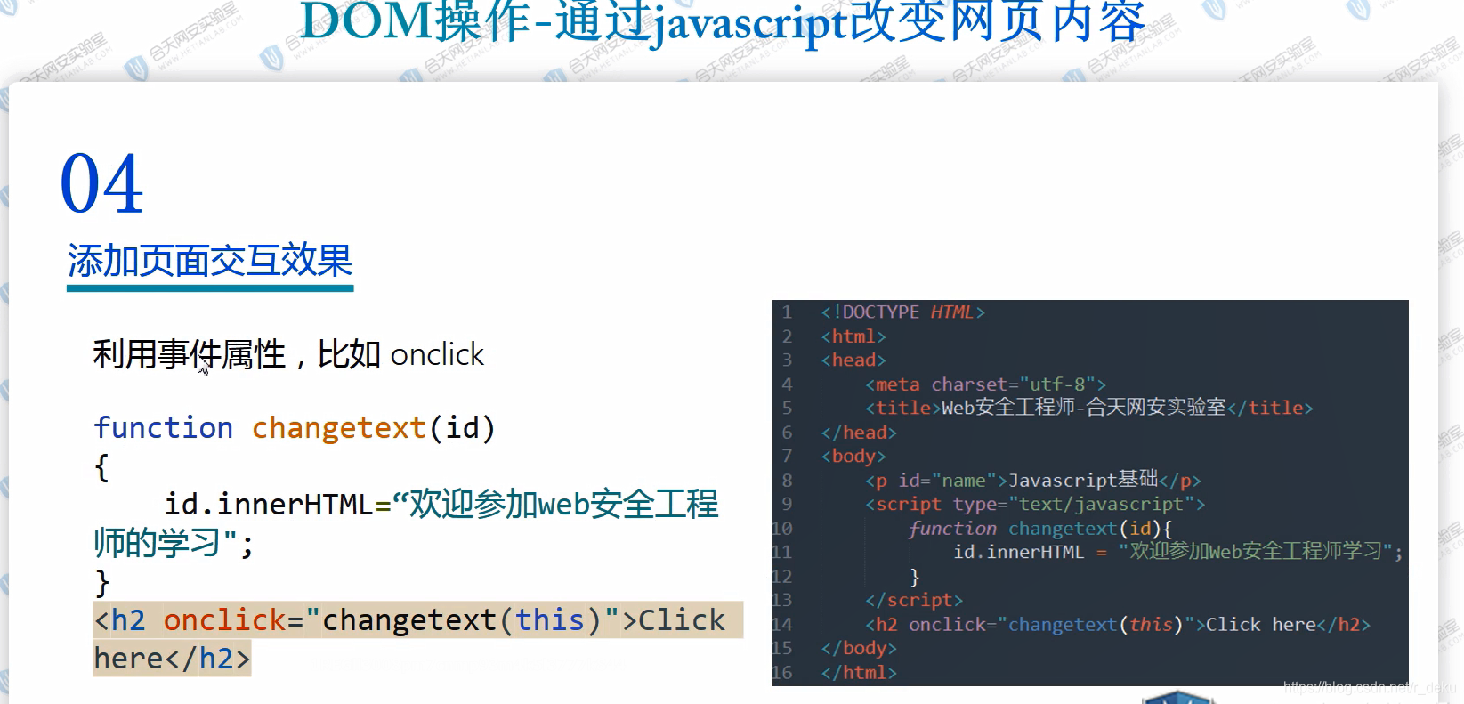Click code line 16 "</html>"
This screenshot has width=1464, height=704.
(859, 673)
